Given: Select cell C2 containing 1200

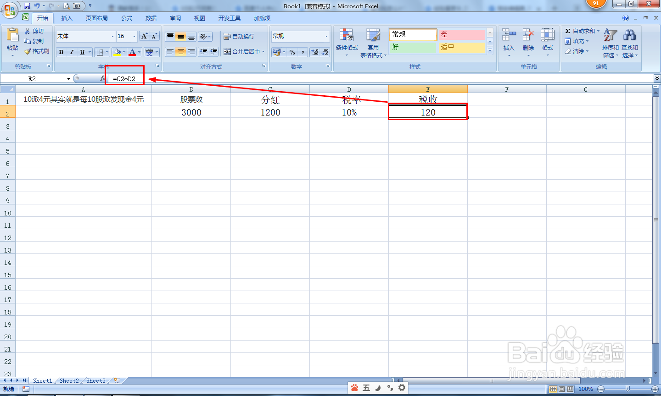Looking at the screenshot, I should coord(270,112).
